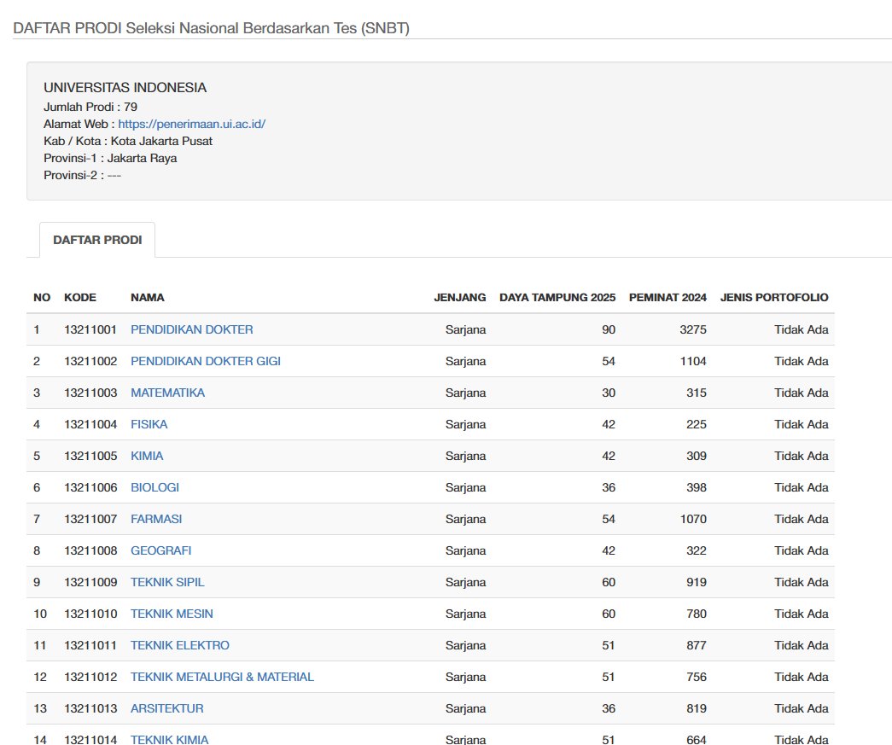This screenshot has width=892, height=745.
Task: Select code cell 13211011
Action: (x=90, y=645)
